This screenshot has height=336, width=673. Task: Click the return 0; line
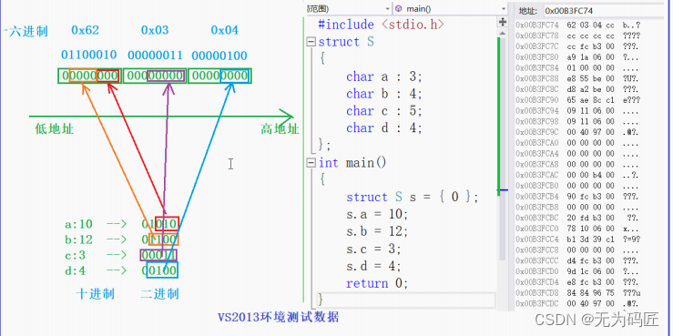click(x=376, y=283)
